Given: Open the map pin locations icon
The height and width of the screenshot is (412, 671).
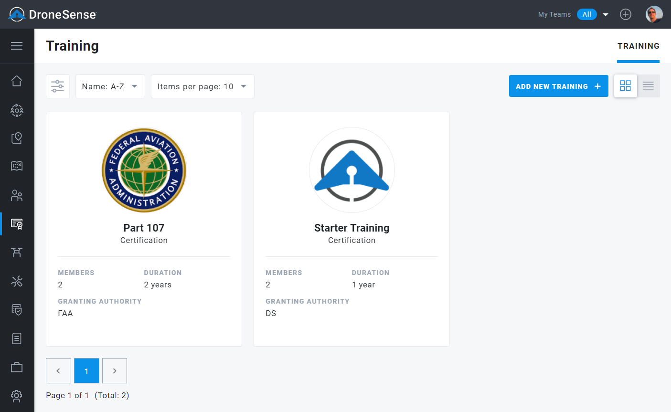Looking at the screenshot, I should point(17,138).
